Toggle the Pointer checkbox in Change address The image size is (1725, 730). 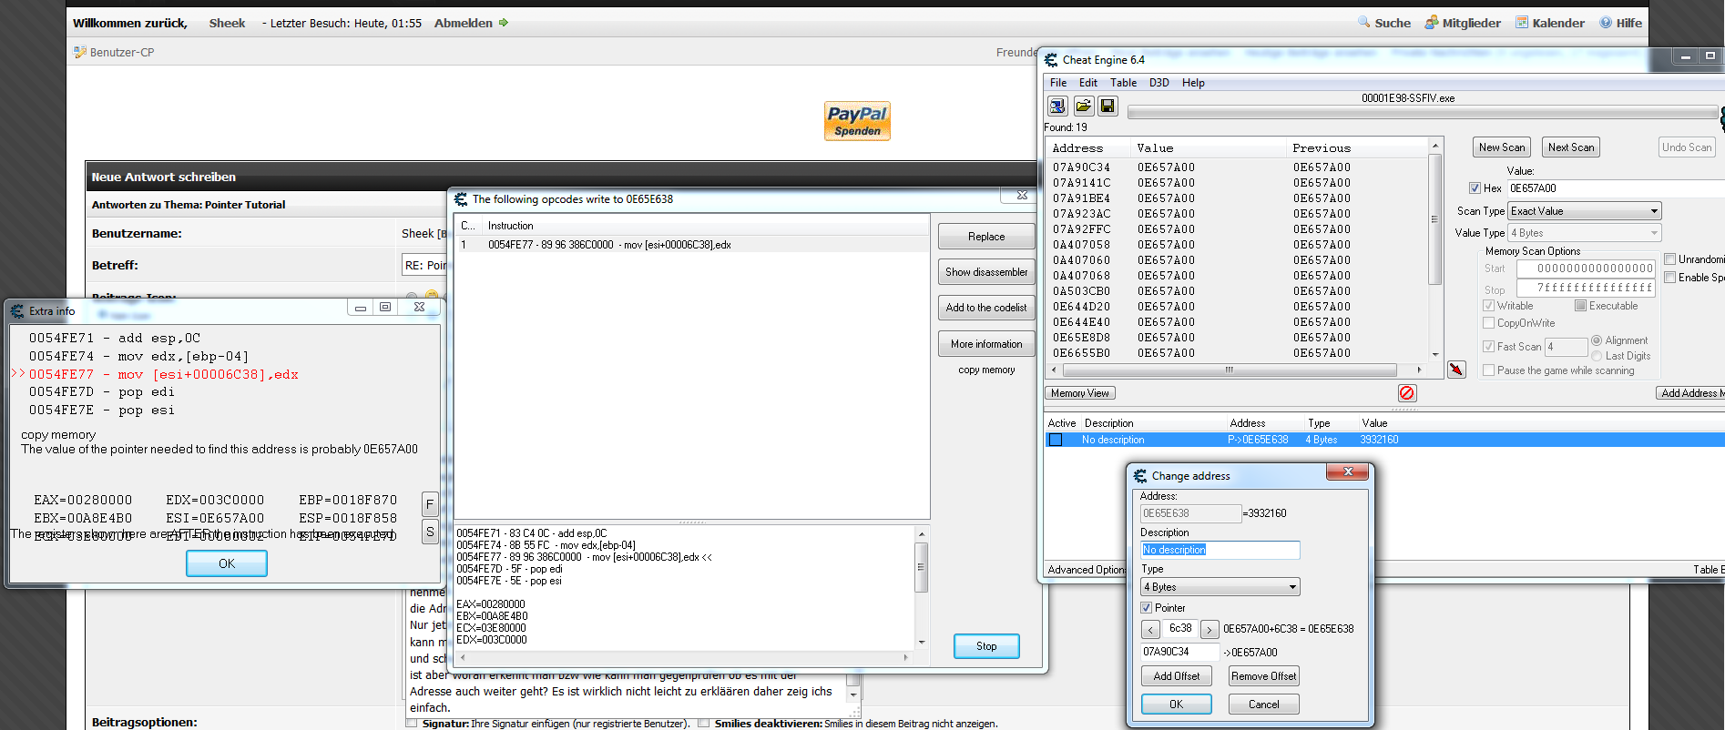click(1147, 608)
